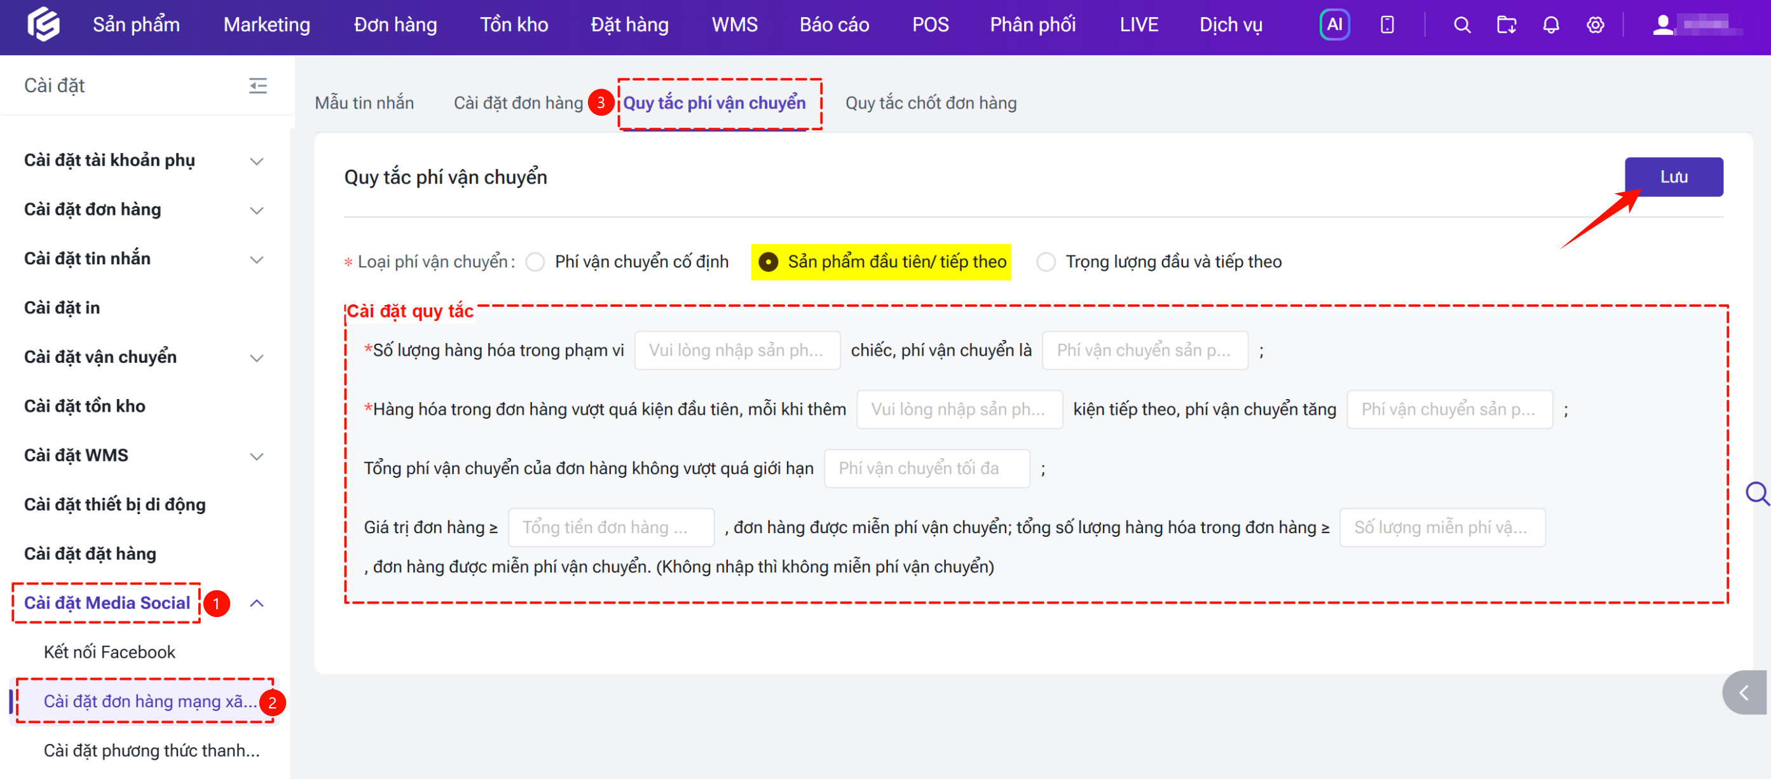Click the app logo in top-left
Image resolution: width=1771 pixels, height=779 pixels.
43,25
